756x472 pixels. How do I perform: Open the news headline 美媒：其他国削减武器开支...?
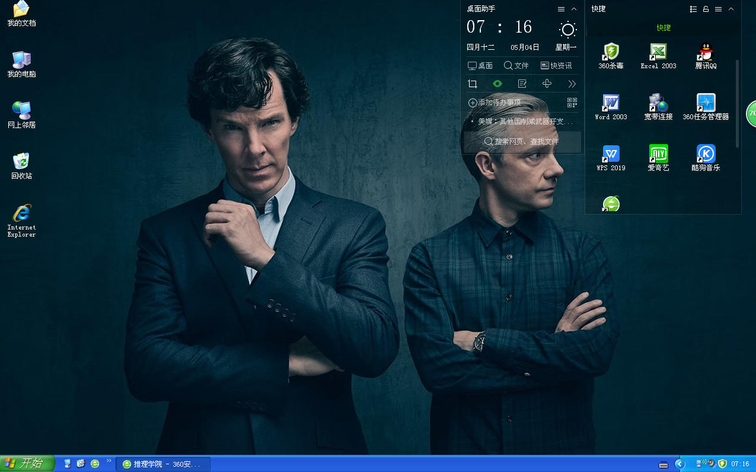coord(526,122)
